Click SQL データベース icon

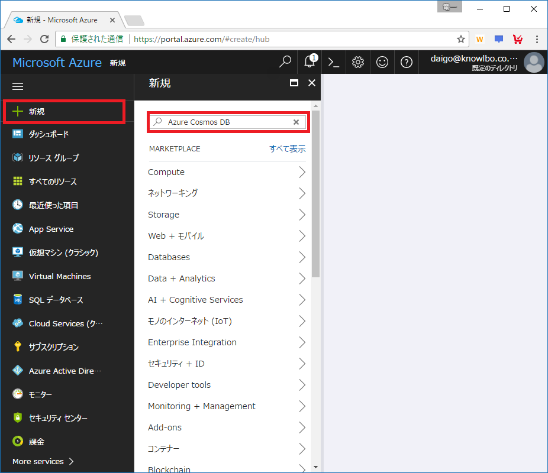click(x=18, y=299)
